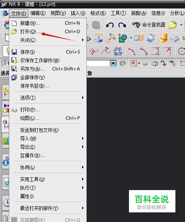Image resolution: width=185 pixels, height=222 pixels.
Task: Select 另存为(A)... entry
Action: click(x=48, y=69)
